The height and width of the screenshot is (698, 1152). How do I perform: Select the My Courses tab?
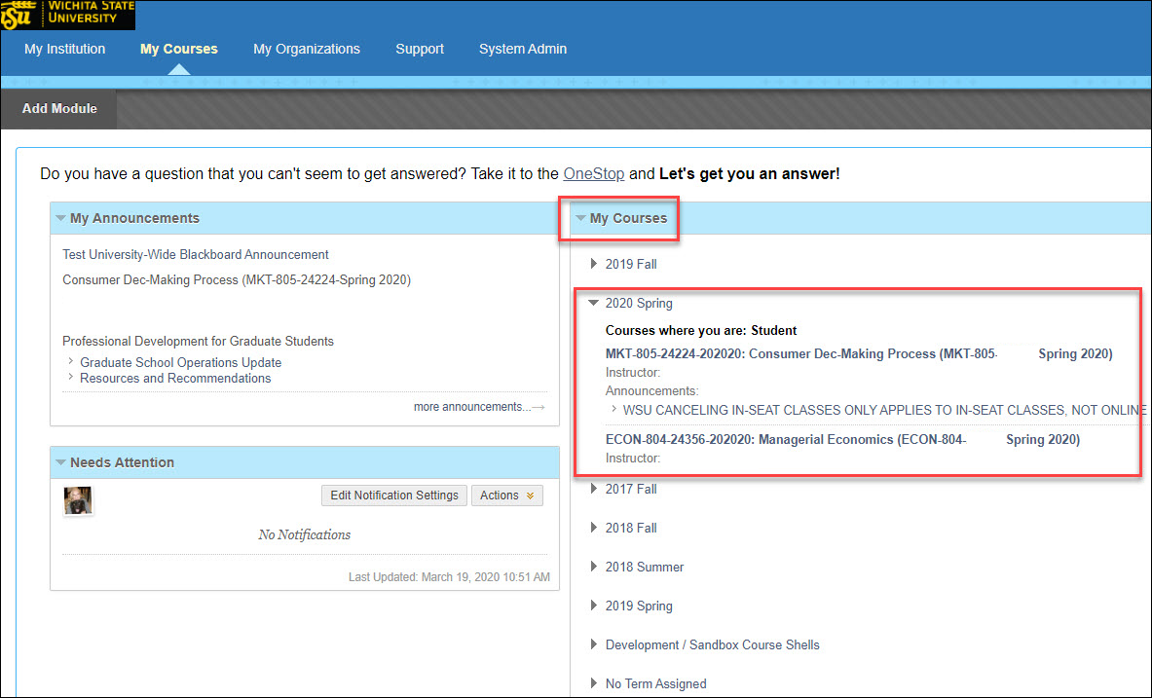click(178, 50)
